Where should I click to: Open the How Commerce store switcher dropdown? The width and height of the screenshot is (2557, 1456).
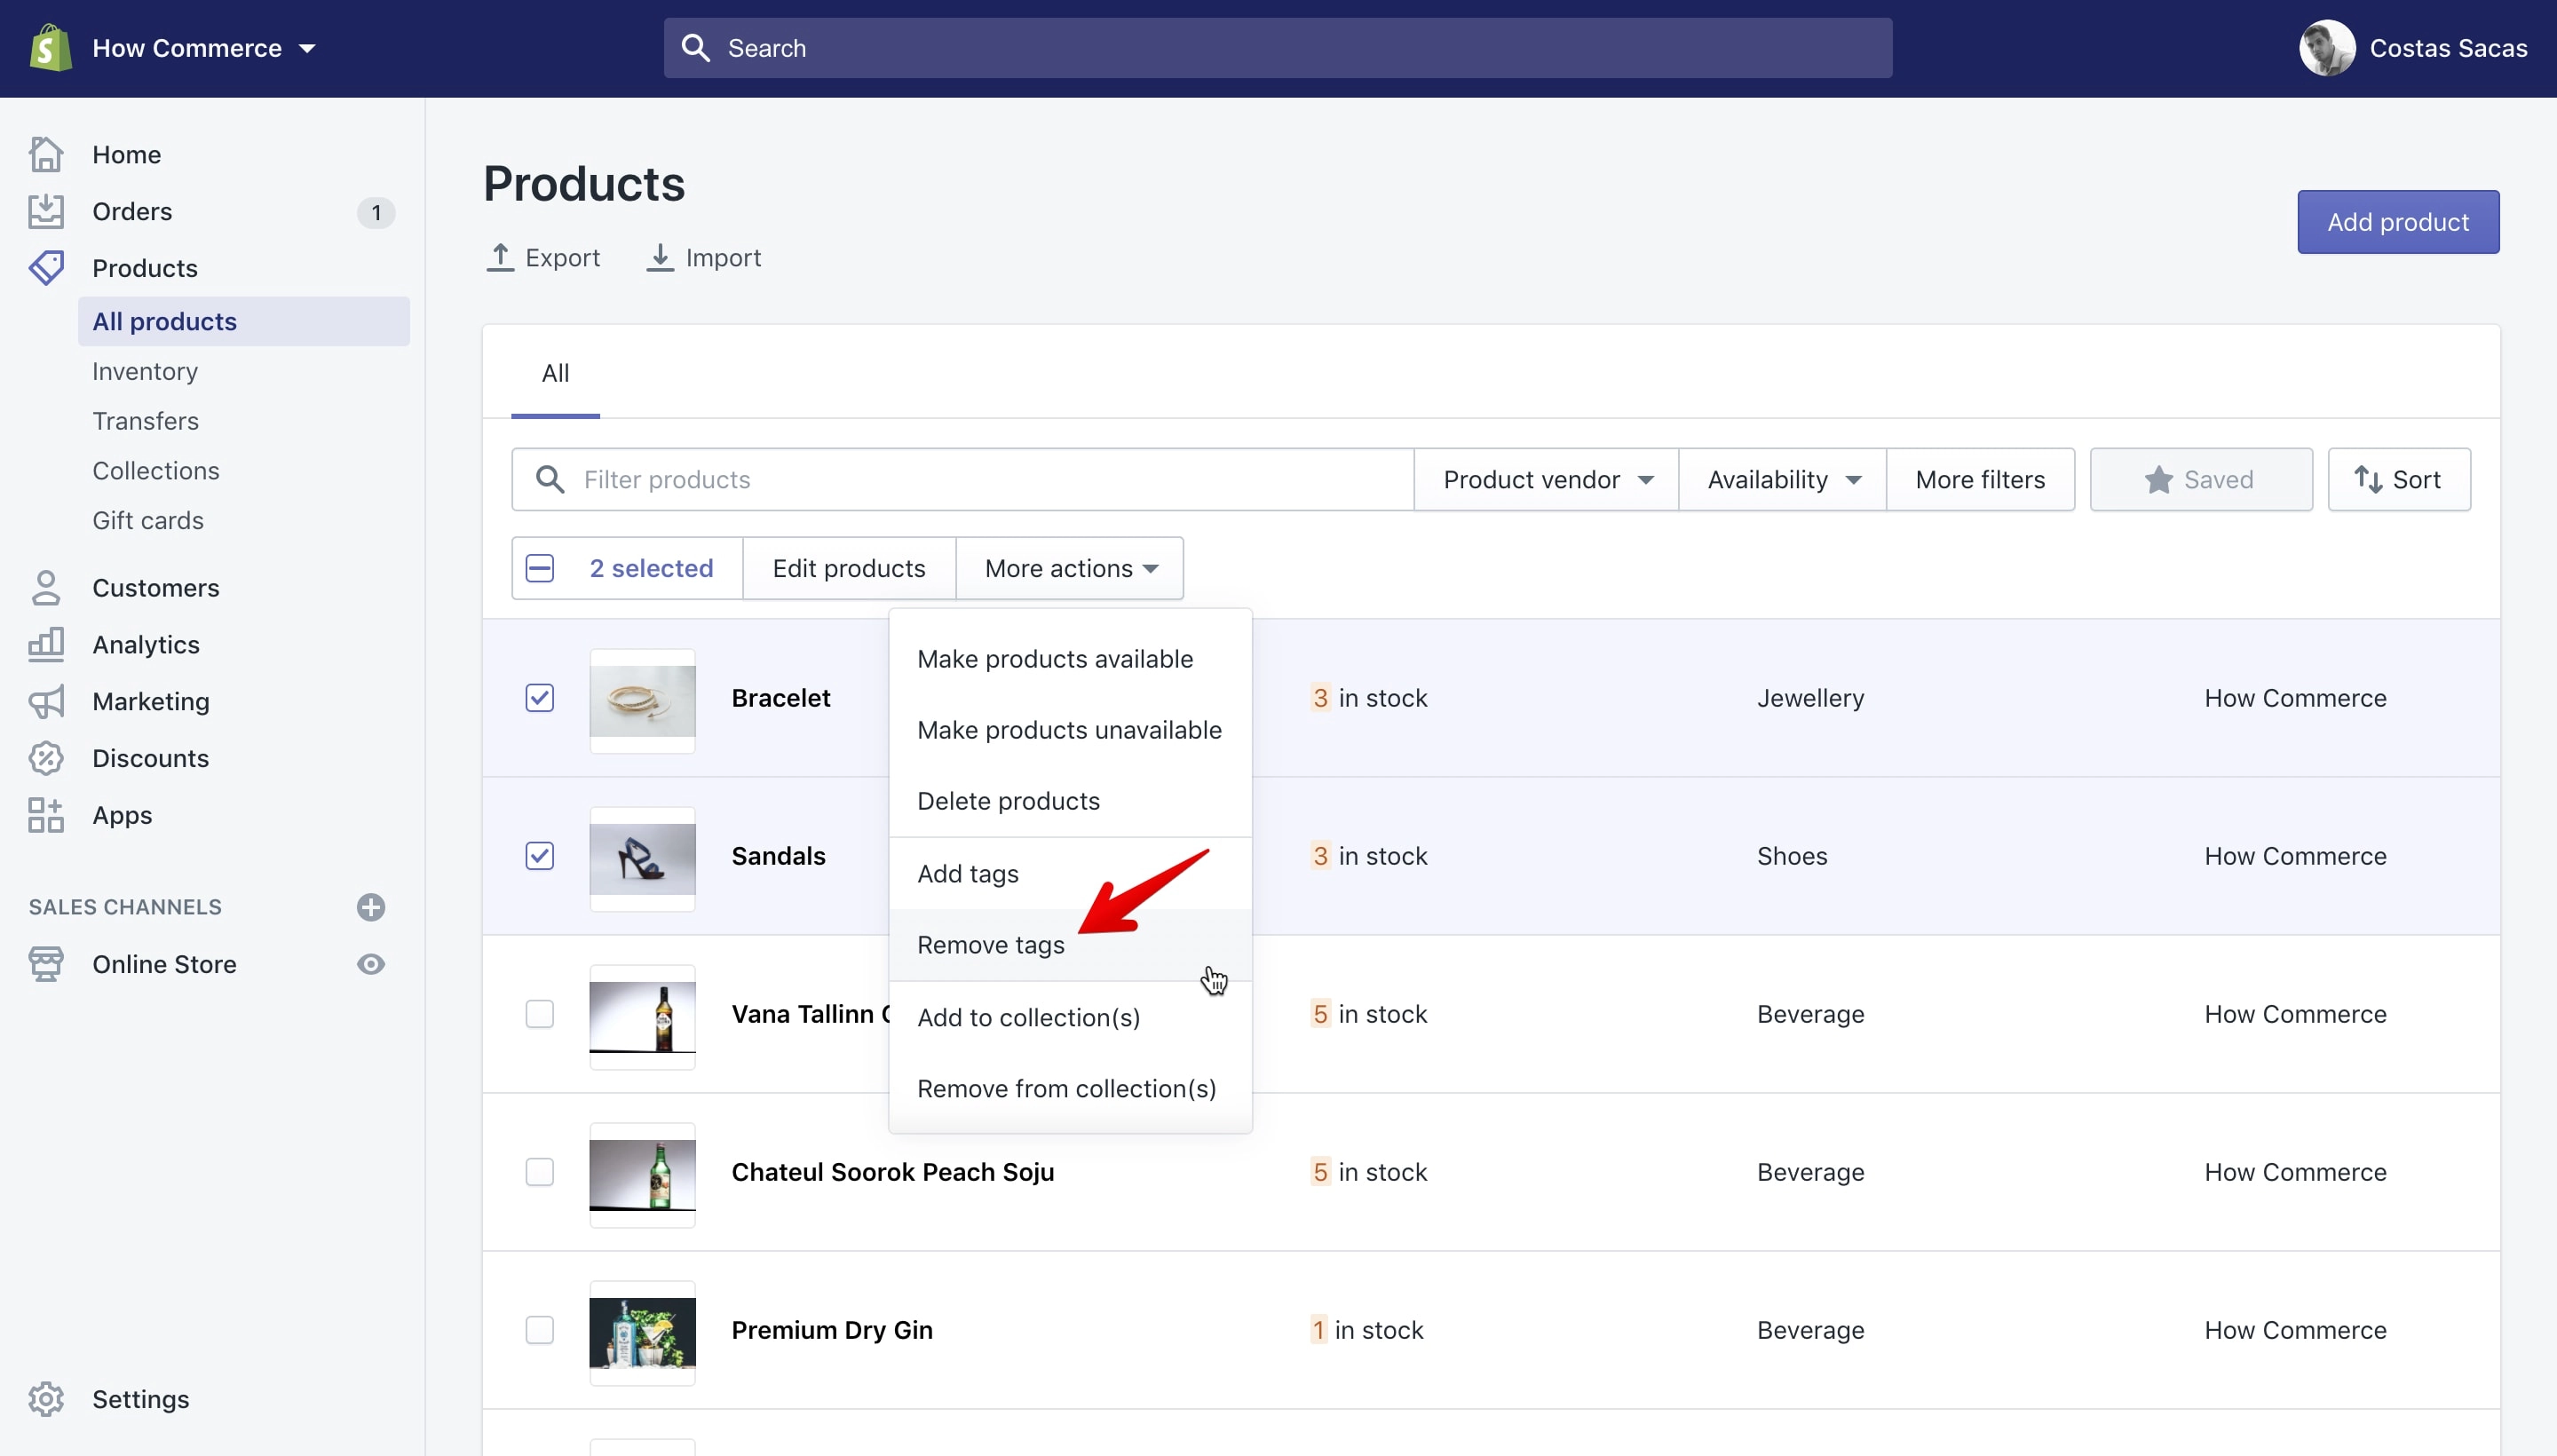pyautogui.click(x=204, y=48)
